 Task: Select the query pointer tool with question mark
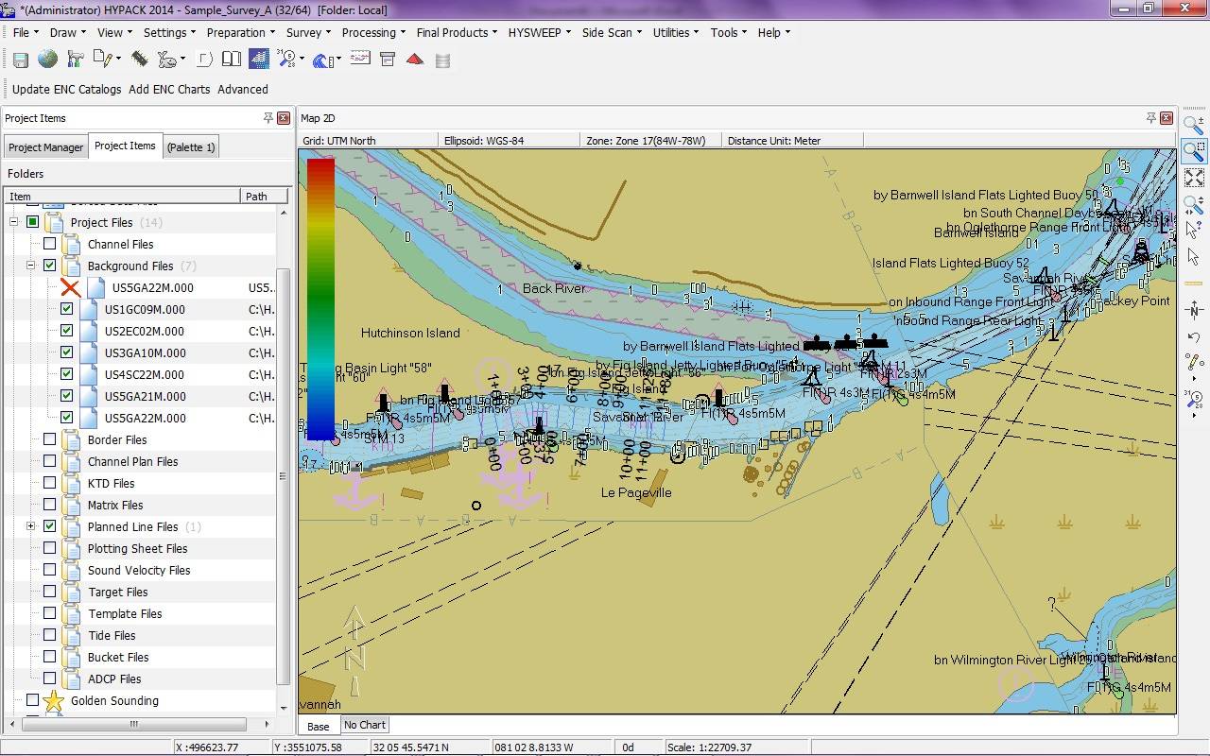click(1193, 230)
